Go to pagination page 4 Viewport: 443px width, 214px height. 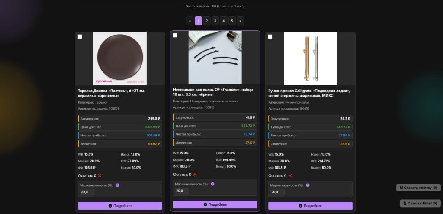(x=224, y=21)
